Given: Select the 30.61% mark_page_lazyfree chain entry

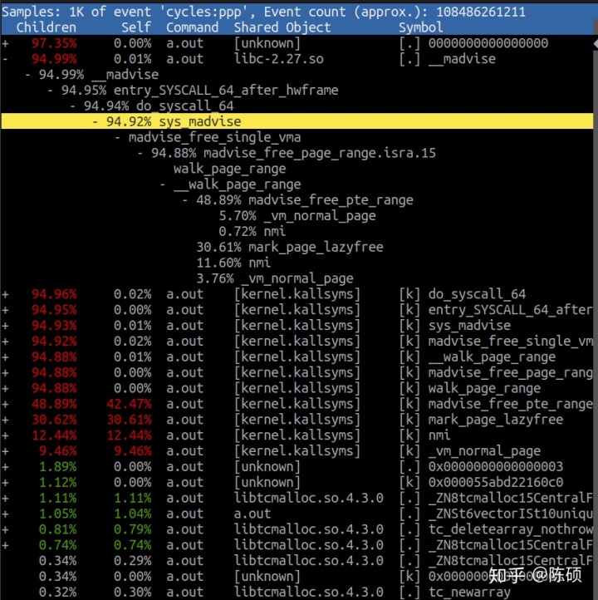Looking at the screenshot, I should 289,247.
